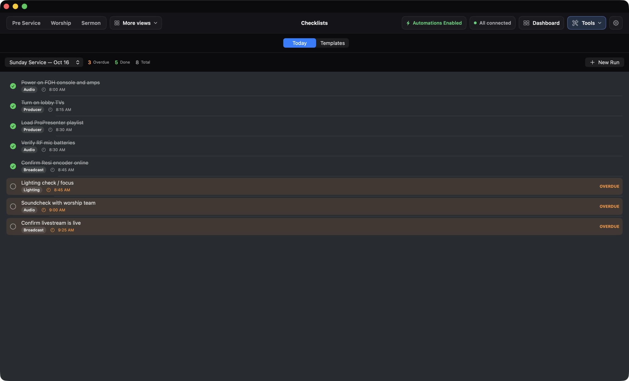Click the plus icon on New Run
629x381 pixels.
[x=592, y=62]
